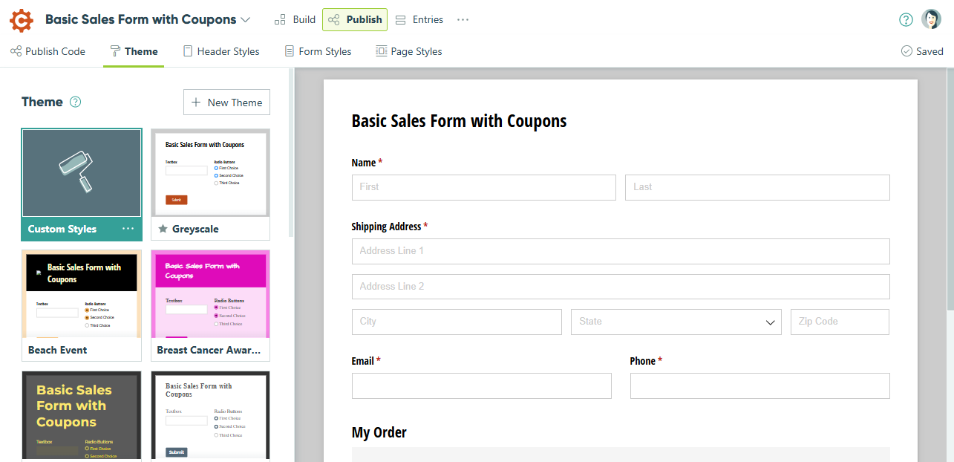Click the form preview title heading
This screenshot has height=462, width=954.
click(459, 121)
